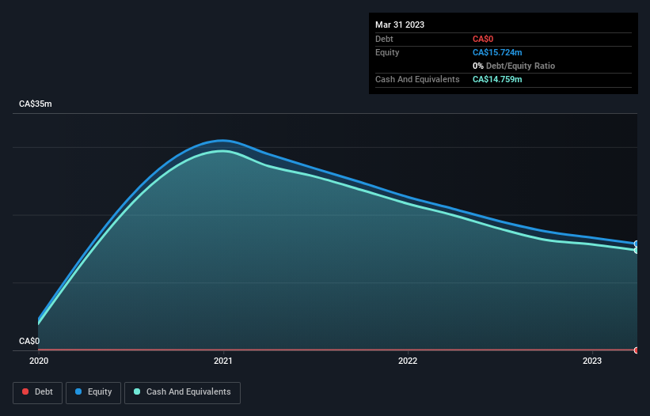650x416 pixels.
Task: Click the Debt label in tooltip
Action: [x=384, y=39]
